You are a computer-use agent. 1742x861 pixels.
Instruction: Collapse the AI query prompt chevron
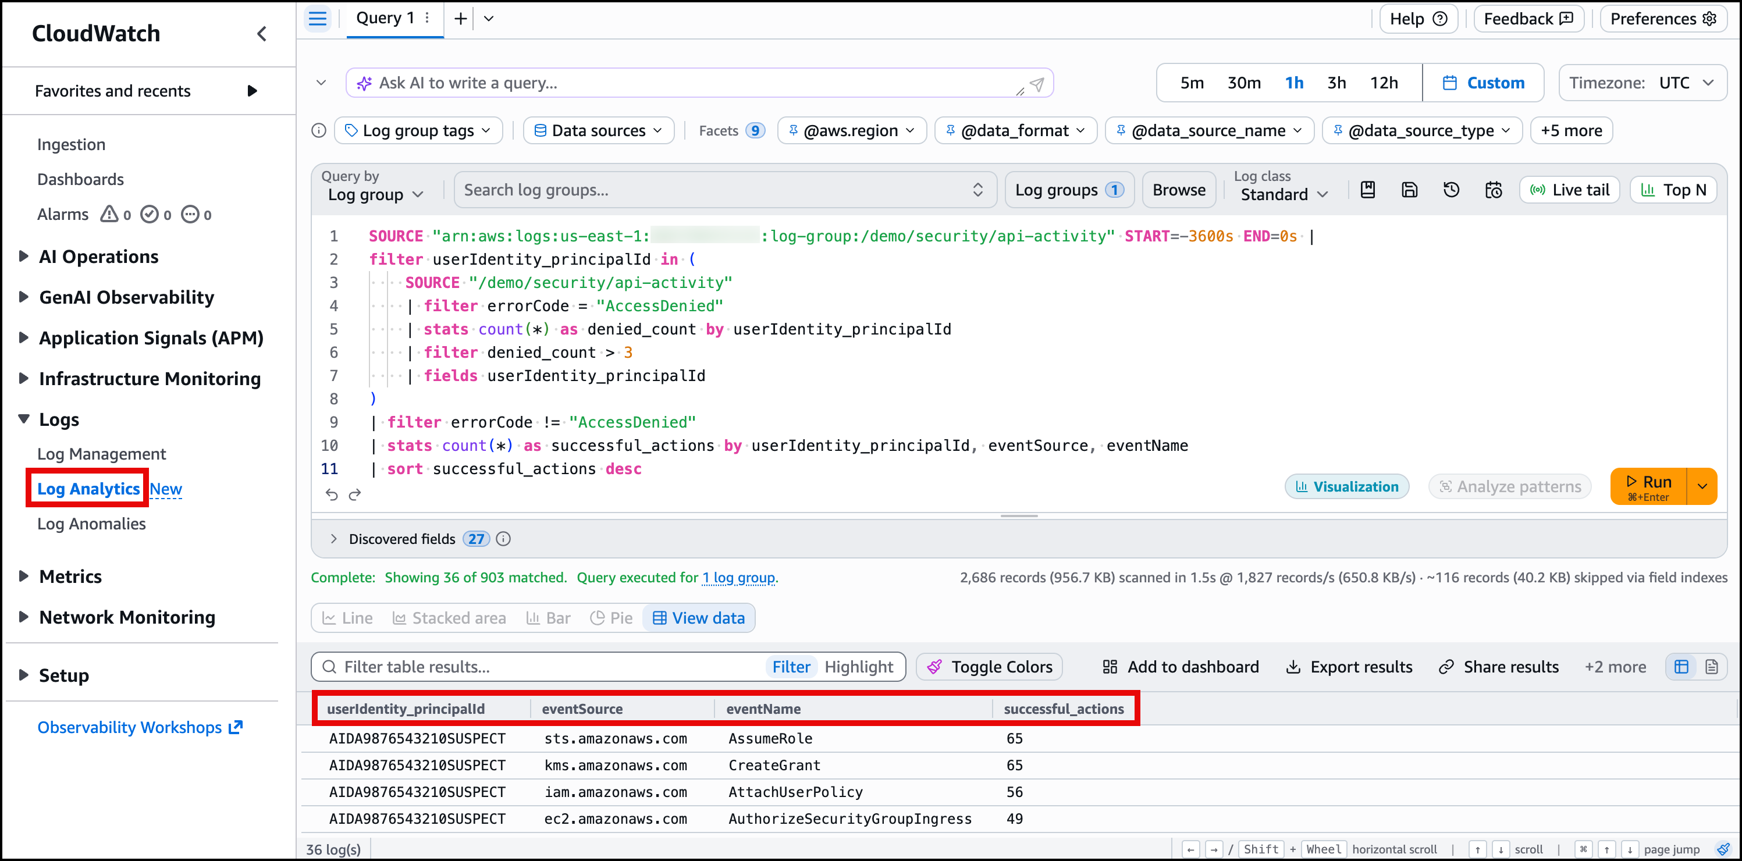[x=321, y=83]
